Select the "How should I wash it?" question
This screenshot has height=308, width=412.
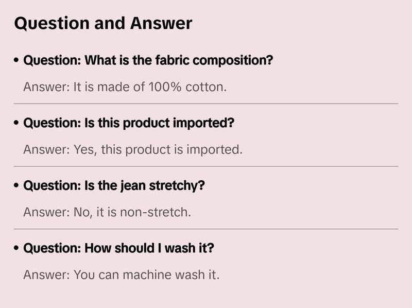(118, 248)
